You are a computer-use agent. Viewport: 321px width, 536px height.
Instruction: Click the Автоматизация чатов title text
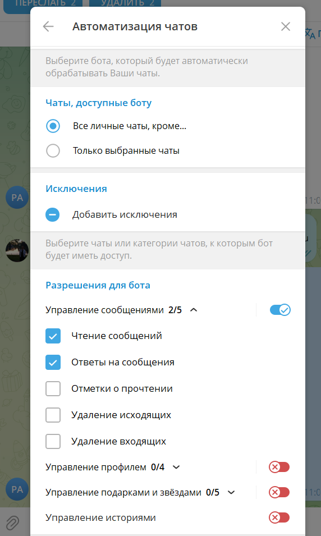(x=135, y=26)
